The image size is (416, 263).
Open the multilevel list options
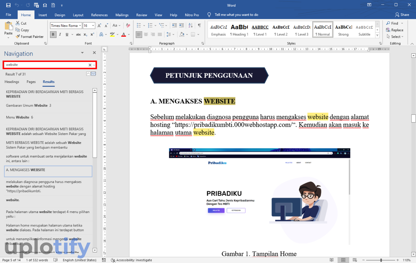tap(161, 25)
